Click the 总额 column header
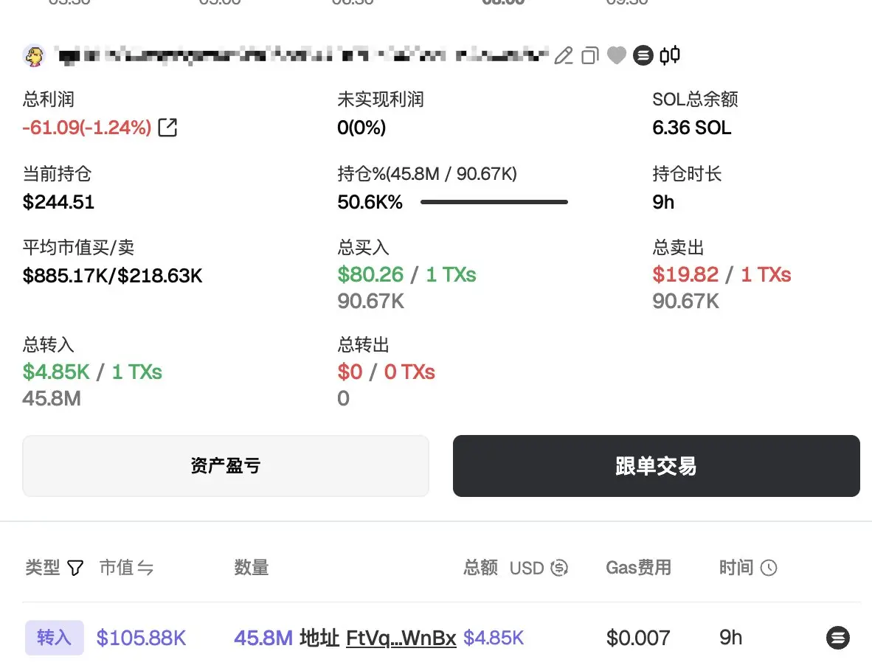Screen dimensions: 872x668 pos(480,568)
